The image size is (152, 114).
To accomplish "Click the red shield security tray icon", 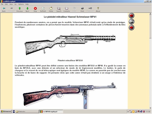I will [x=144, y=112].
